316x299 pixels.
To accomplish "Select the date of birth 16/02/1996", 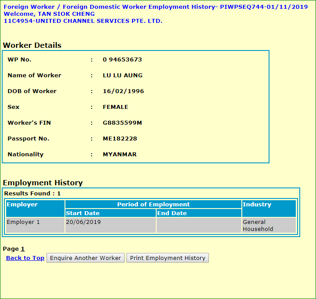I will [x=123, y=91].
